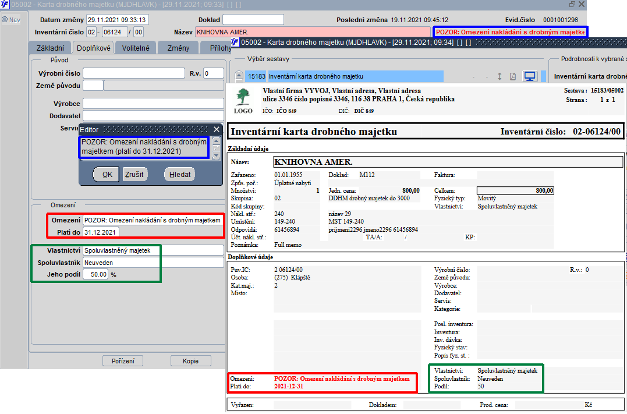Close the Editor dialog with its X icon
The width and height of the screenshot is (627, 414).
coord(217,129)
